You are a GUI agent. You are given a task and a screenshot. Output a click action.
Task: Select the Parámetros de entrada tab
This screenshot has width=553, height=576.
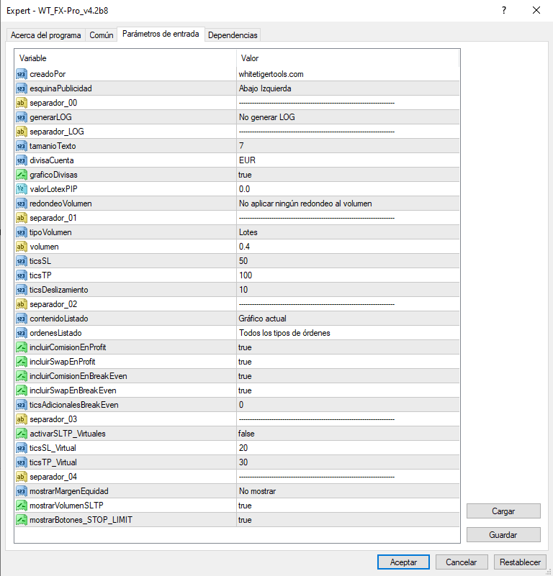tap(161, 34)
